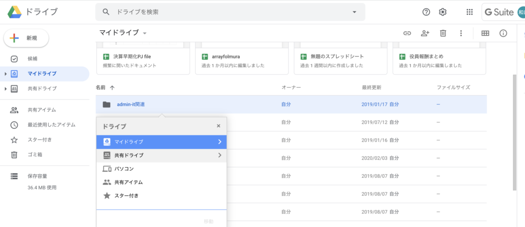Click the spreadsheet icon of 役員報酬まとめ
Viewport: 525px width, 227px height.
click(402, 56)
